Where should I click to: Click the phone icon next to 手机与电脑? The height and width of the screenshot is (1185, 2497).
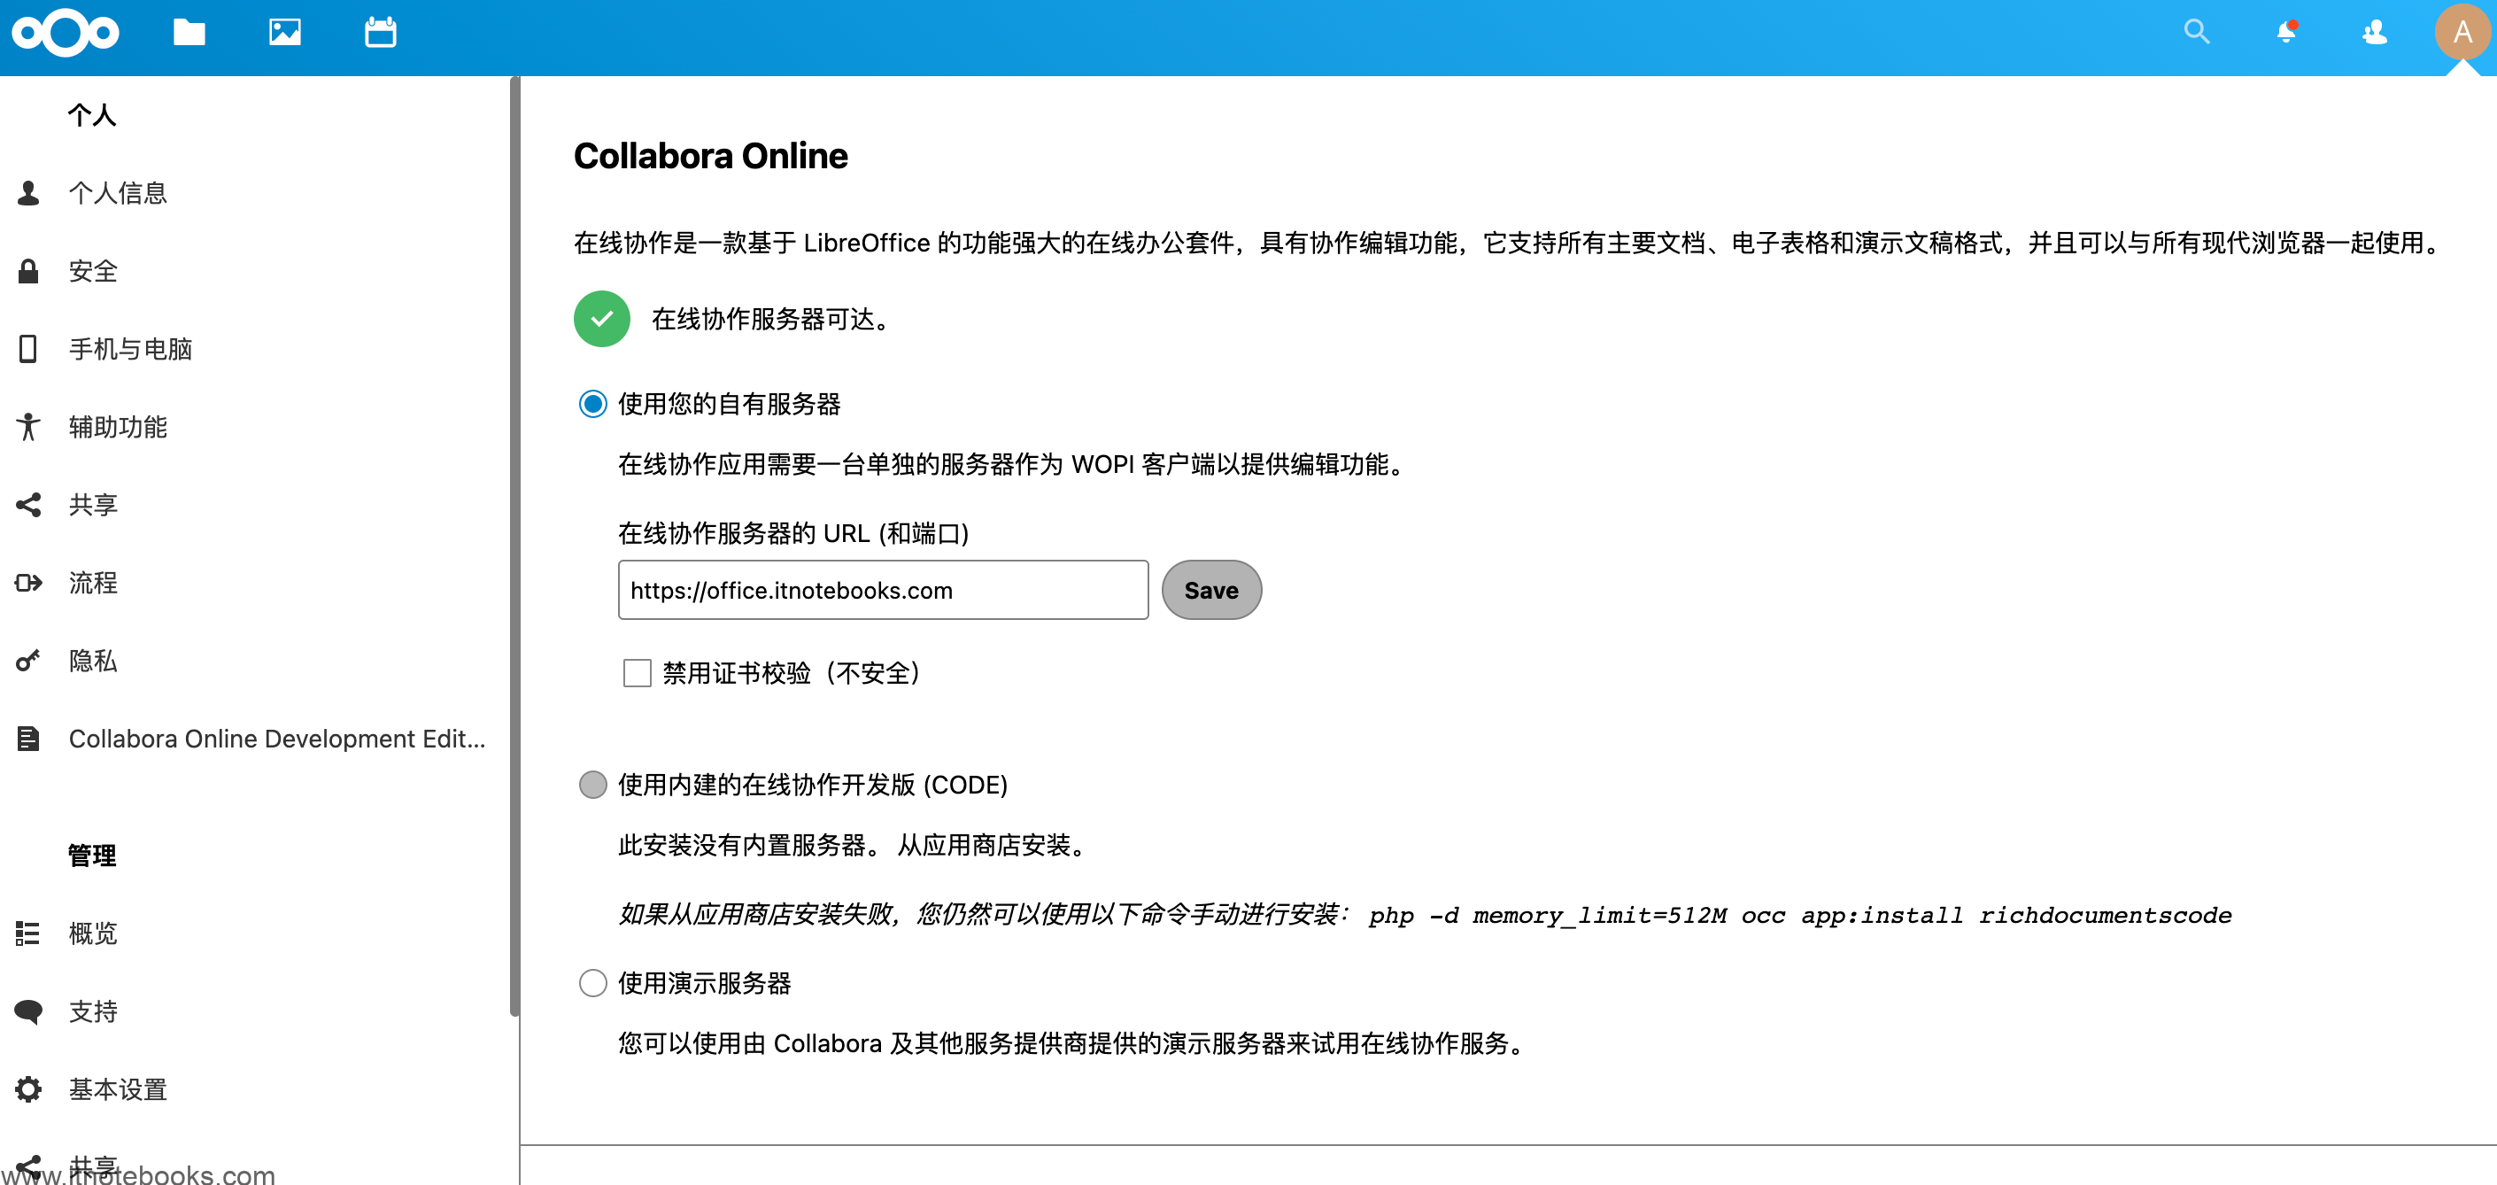click(28, 349)
